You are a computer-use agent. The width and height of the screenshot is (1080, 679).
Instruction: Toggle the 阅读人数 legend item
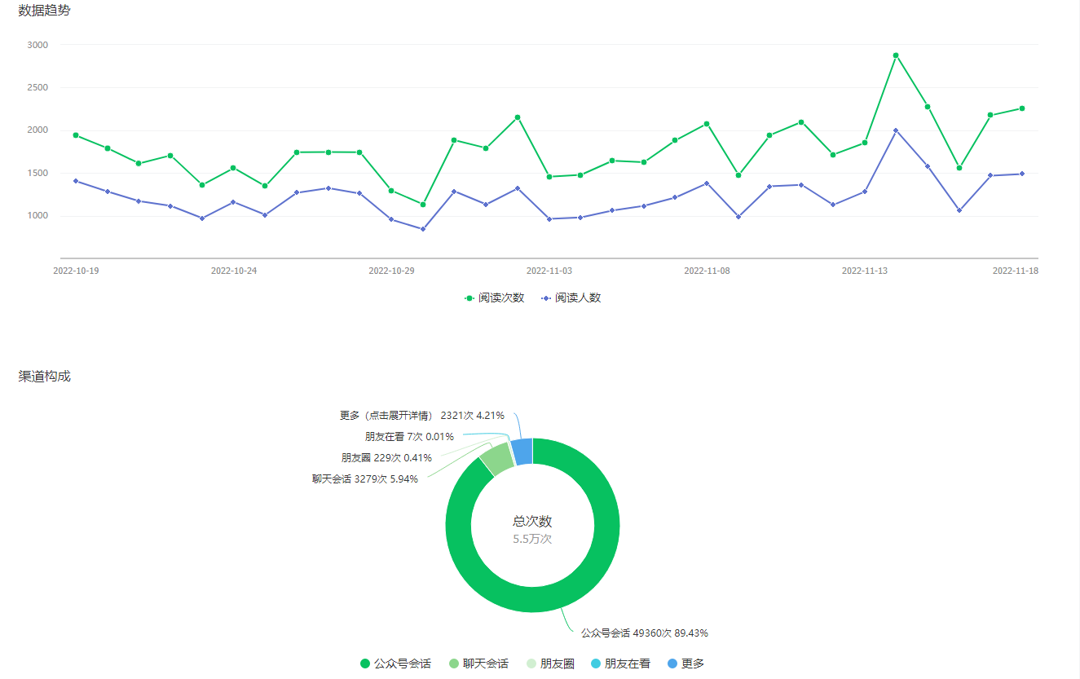click(x=571, y=298)
